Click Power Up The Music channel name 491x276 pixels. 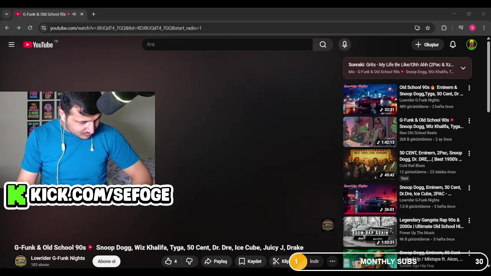pos(417,233)
